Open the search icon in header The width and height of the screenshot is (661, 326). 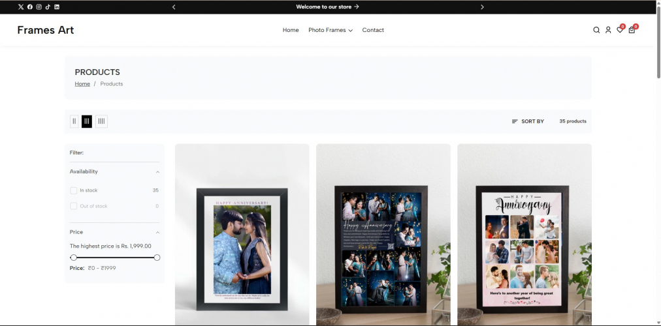click(596, 30)
